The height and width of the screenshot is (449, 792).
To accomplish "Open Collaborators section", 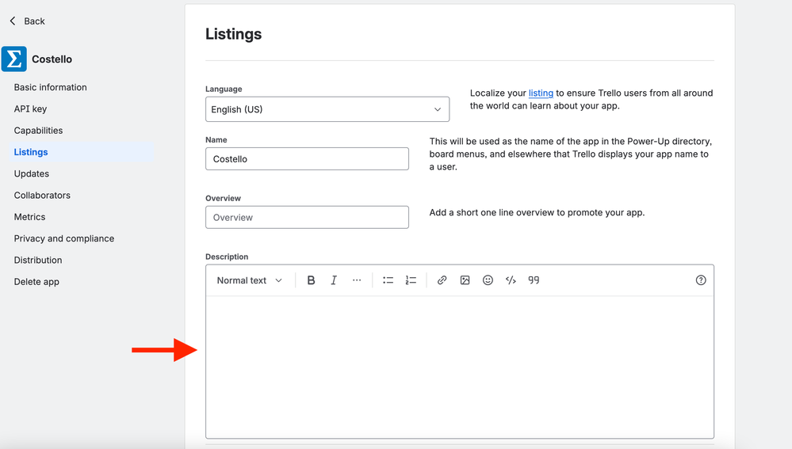I will (x=42, y=196).
